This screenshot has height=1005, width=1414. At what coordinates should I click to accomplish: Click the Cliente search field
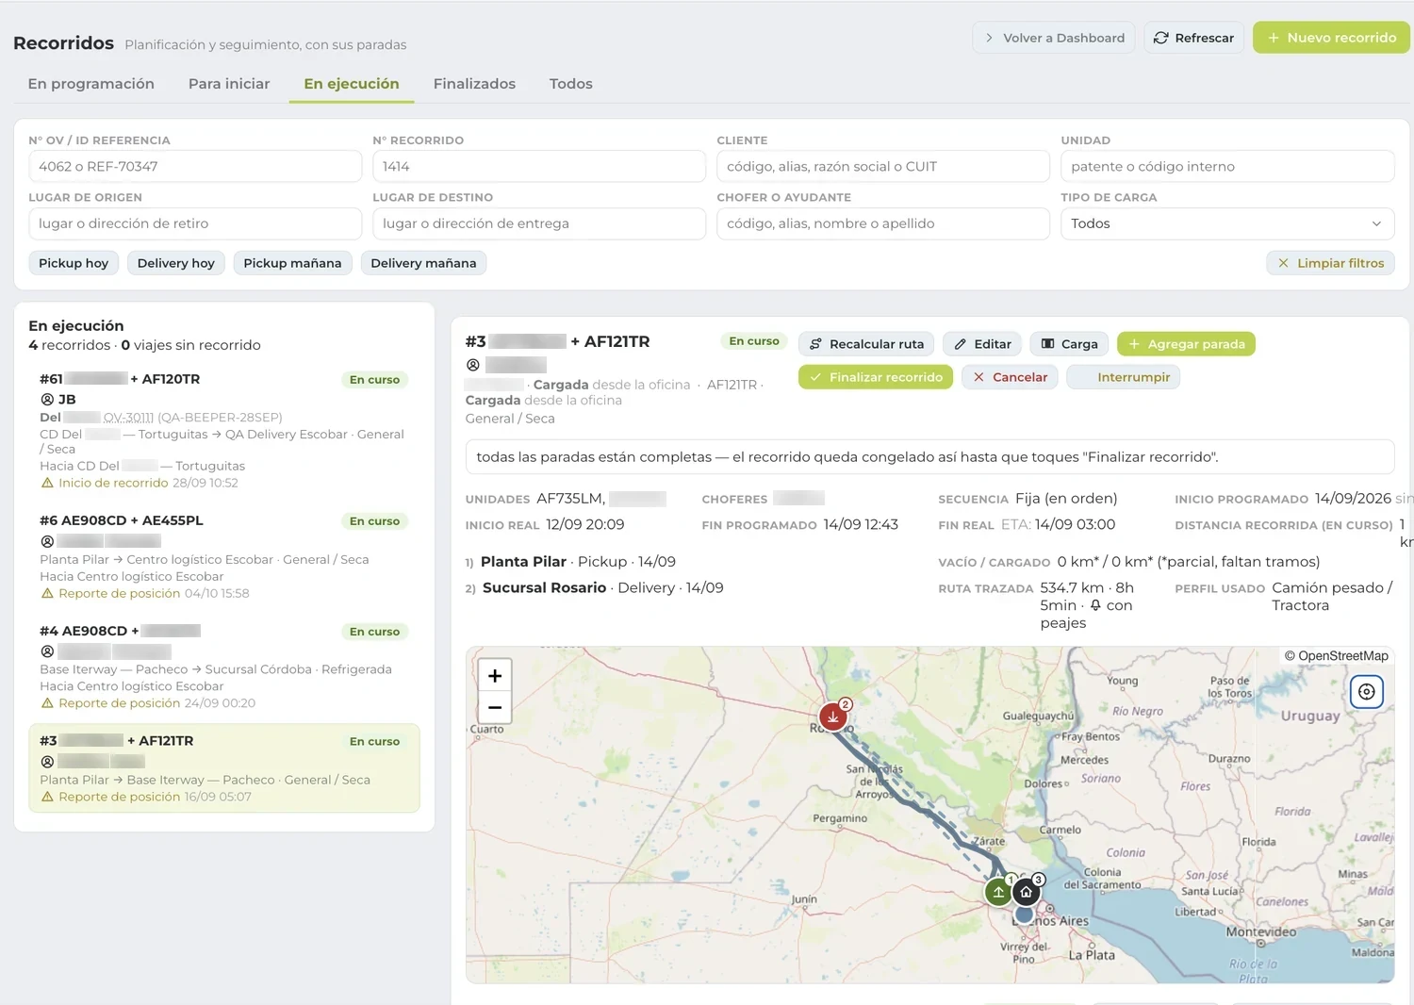883,167
